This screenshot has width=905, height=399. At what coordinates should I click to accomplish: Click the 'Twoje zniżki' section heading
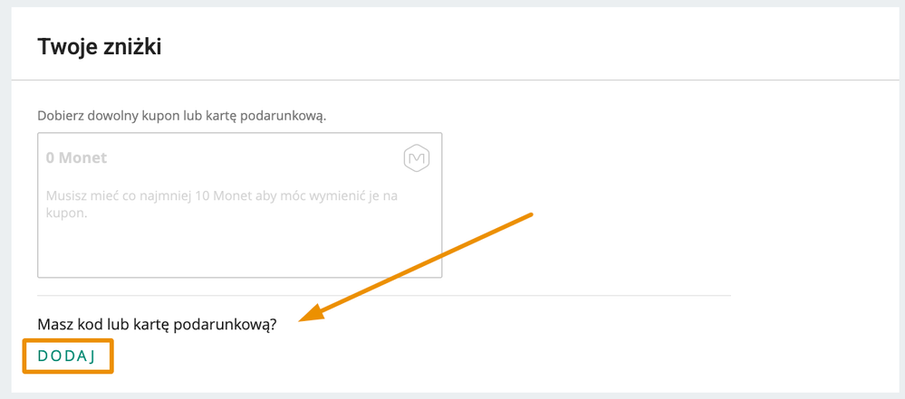[100, 47]
